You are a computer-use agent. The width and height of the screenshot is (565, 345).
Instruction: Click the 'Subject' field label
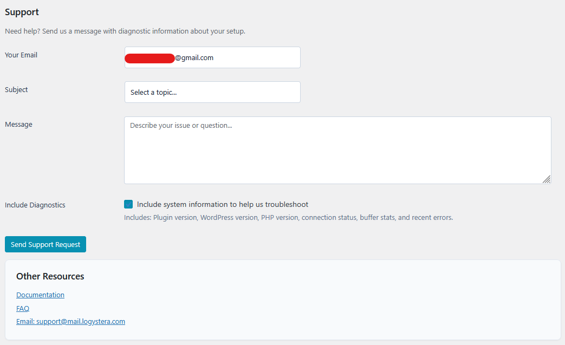pos(16,89)
